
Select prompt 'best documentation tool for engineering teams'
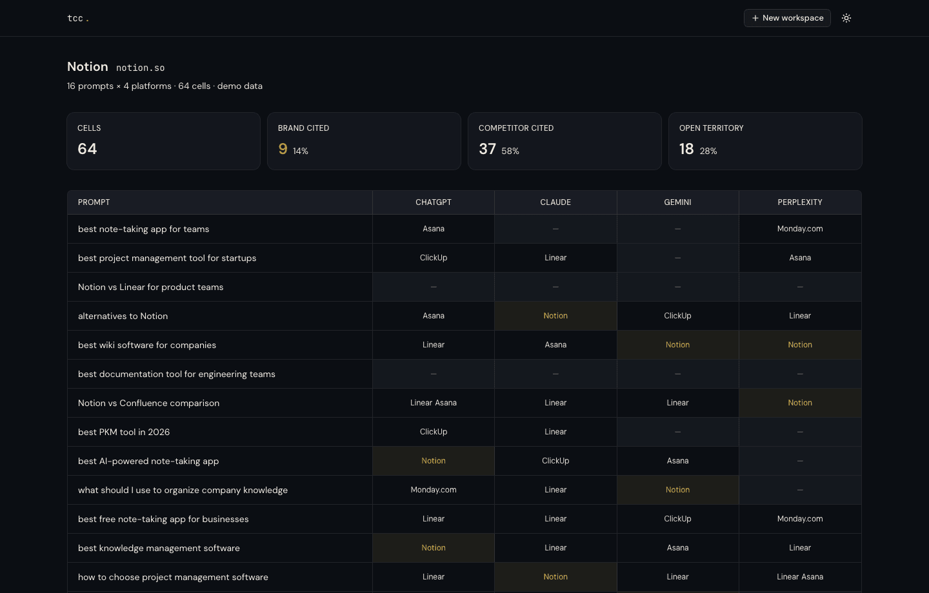click(220, 374)
